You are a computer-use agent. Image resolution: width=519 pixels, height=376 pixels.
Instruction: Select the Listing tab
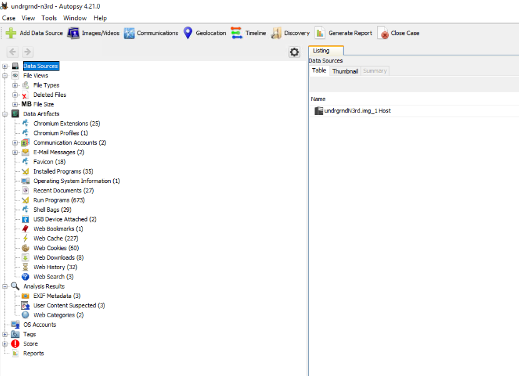coord(326,51)
